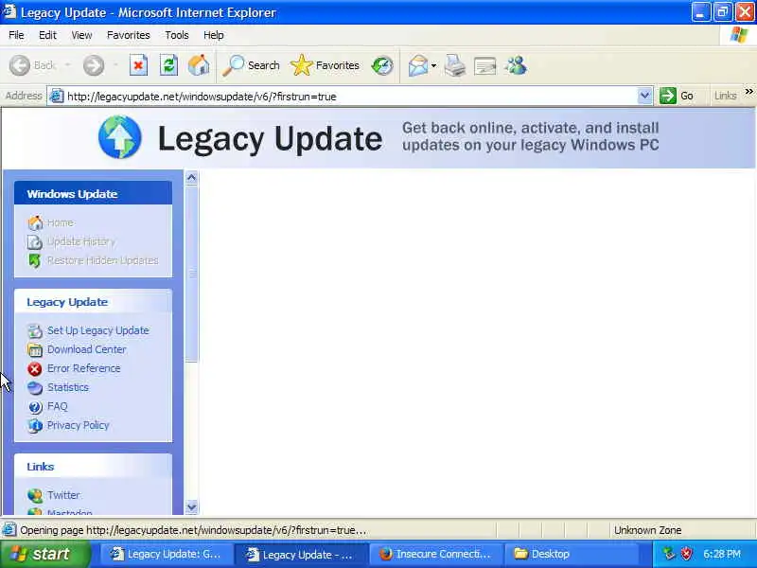Expand the Links toolbar chevron
The image size is (757, 568).
coord(748,92)
